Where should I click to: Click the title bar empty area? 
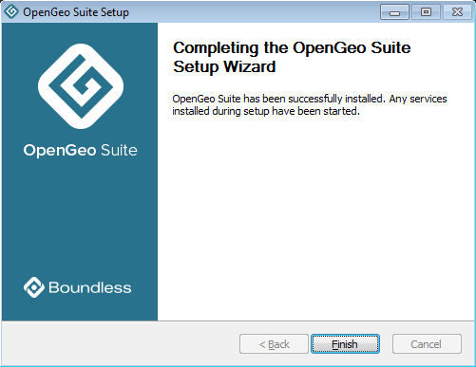coord(254,12)
